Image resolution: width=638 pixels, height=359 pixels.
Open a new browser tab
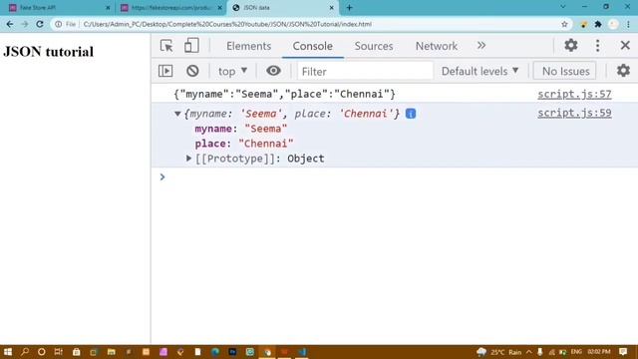pos(349,7)
